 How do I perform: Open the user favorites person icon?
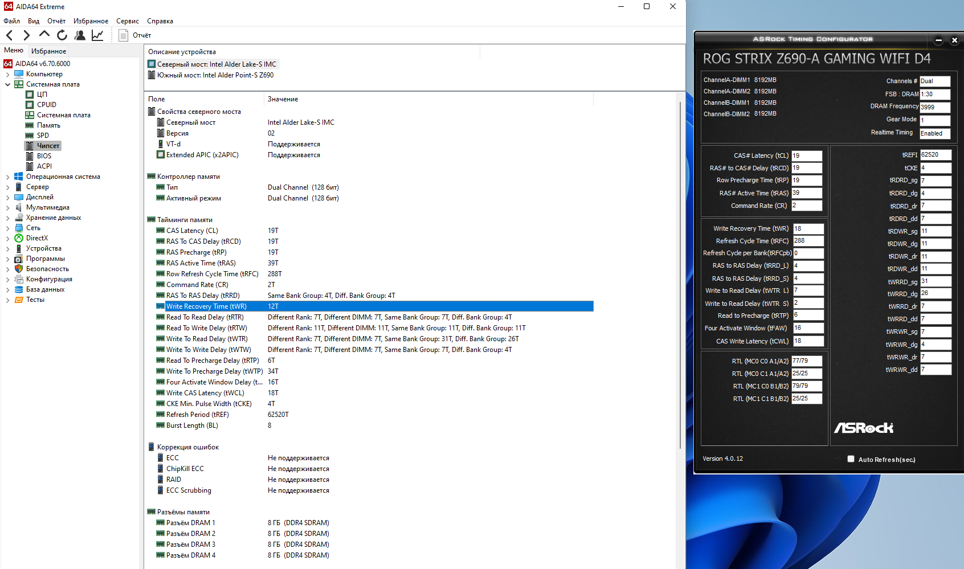pyautogui.click(x=80, y=35)
